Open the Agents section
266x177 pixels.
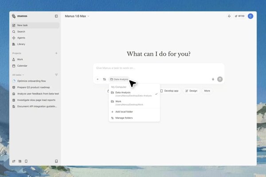click(35, 38)
